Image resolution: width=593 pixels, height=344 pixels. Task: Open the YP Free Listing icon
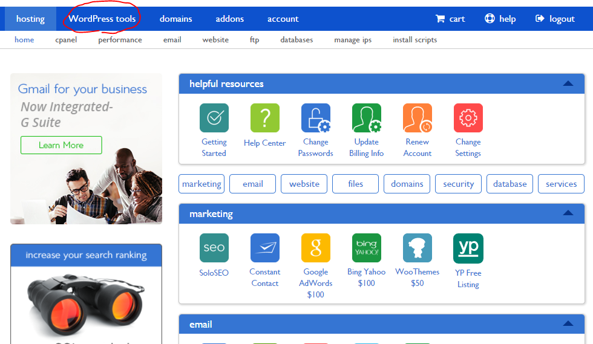(468, 248)
